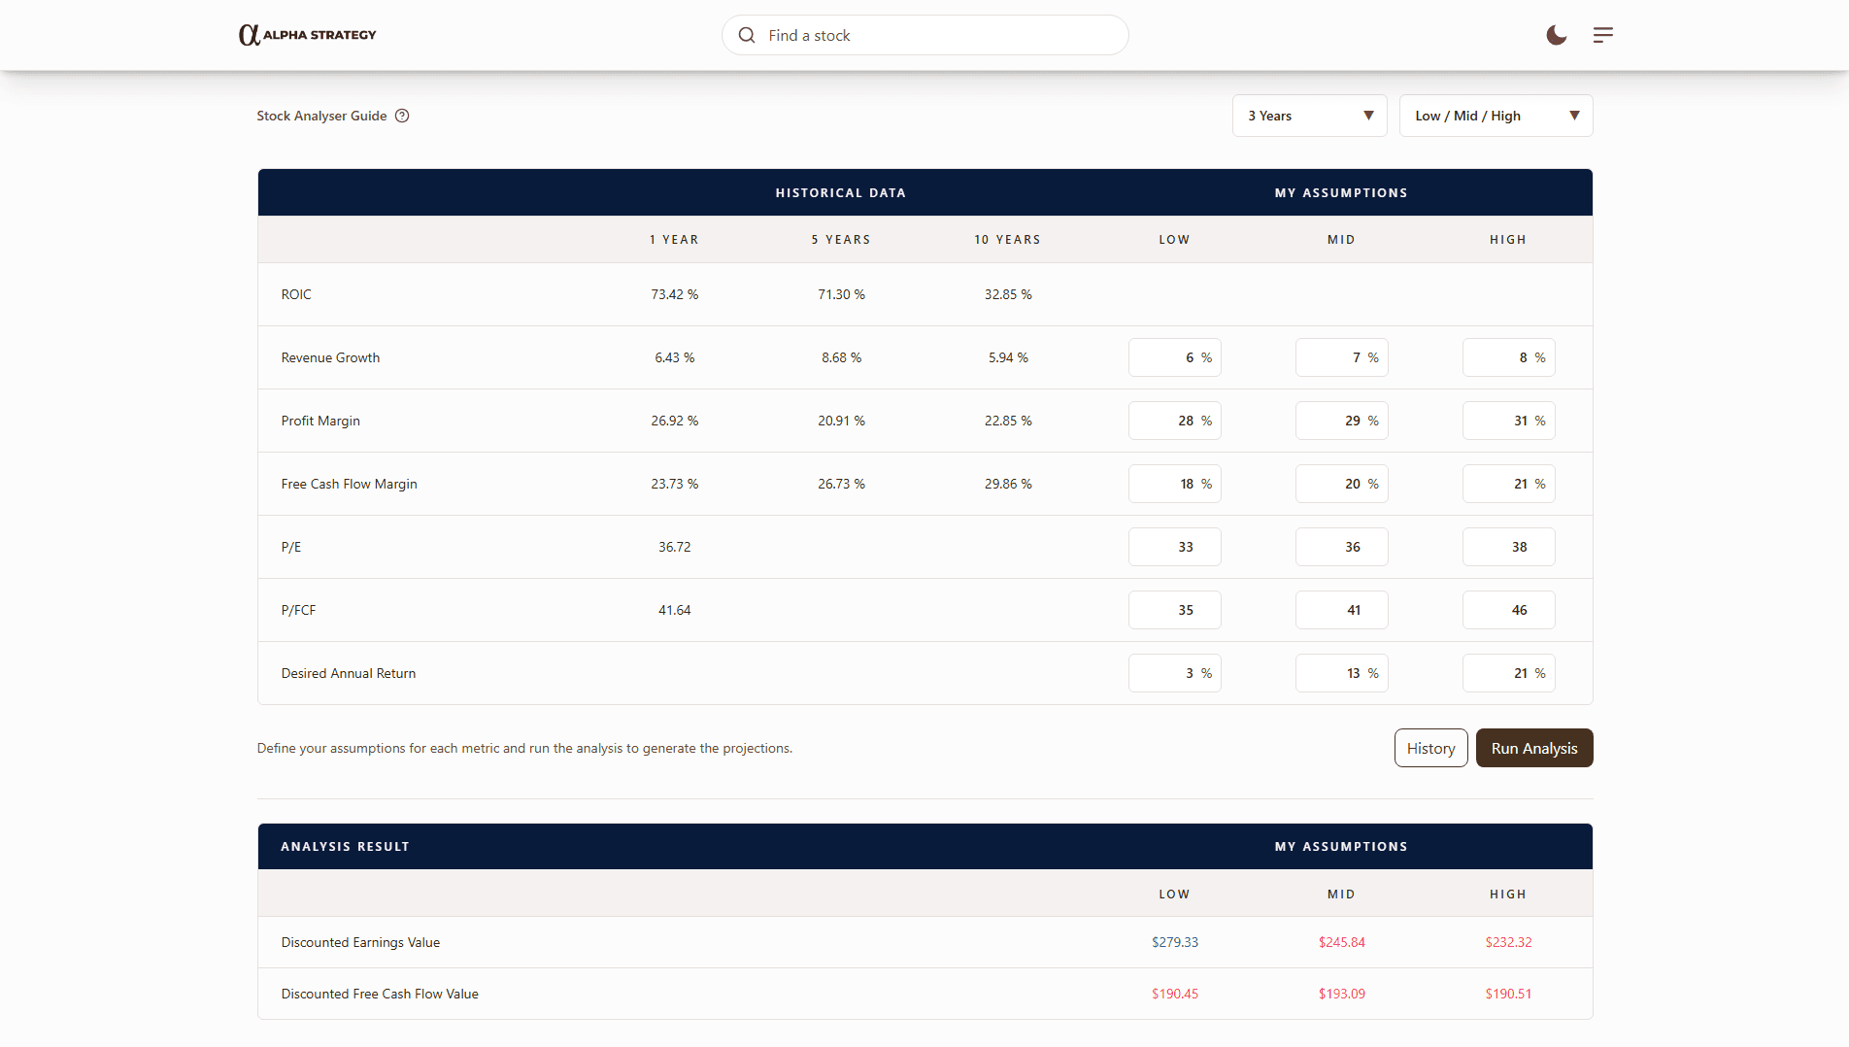
Task: Edit the Low Revenue Growth assumption
Action: coord(1174,357)
